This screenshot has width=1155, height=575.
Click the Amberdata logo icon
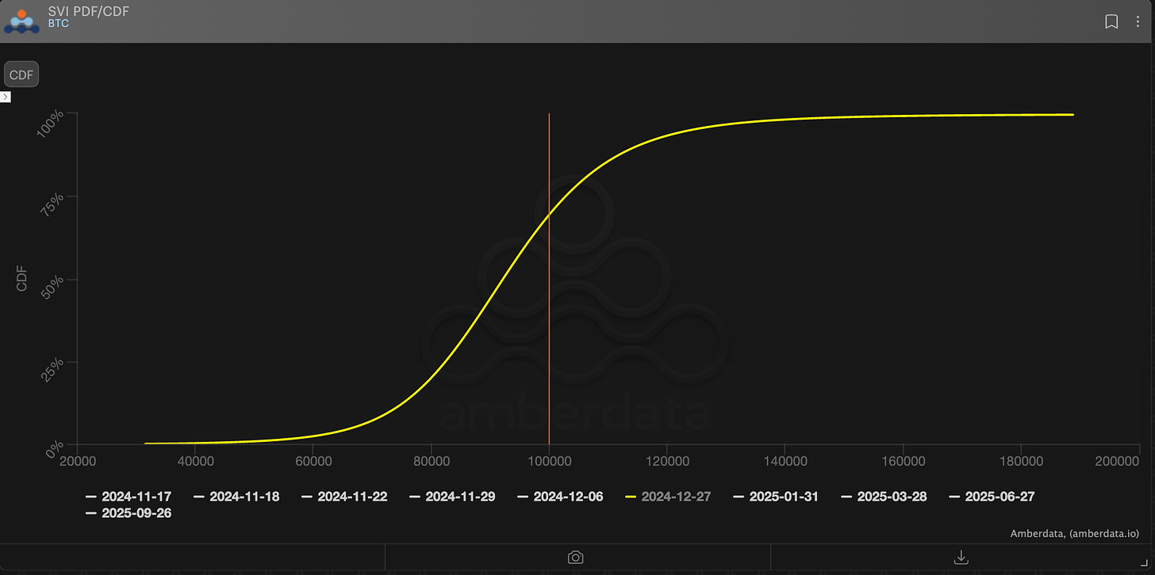click(22, 21)
